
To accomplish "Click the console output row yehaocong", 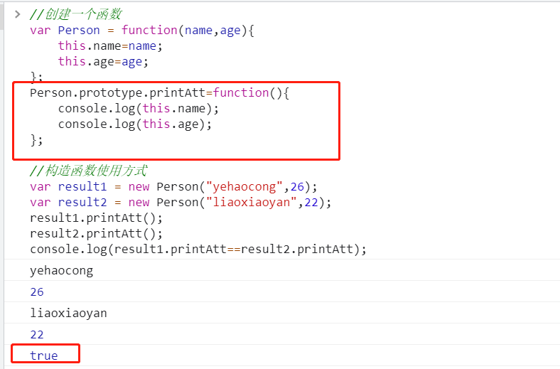I will pos(282,270).
